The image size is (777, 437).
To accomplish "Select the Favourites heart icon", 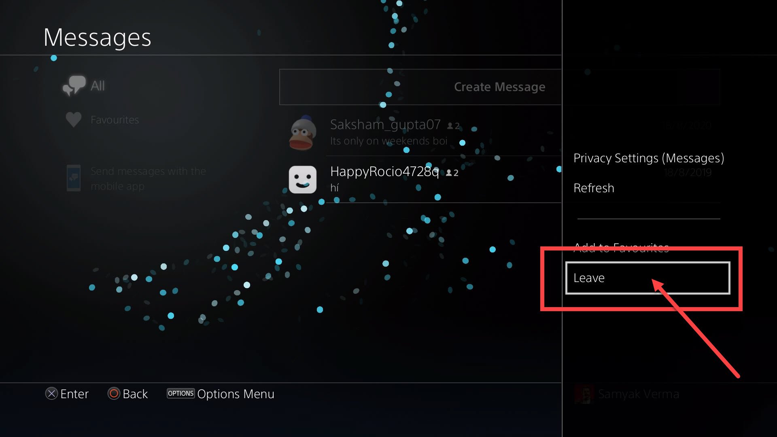I will 73,119.
